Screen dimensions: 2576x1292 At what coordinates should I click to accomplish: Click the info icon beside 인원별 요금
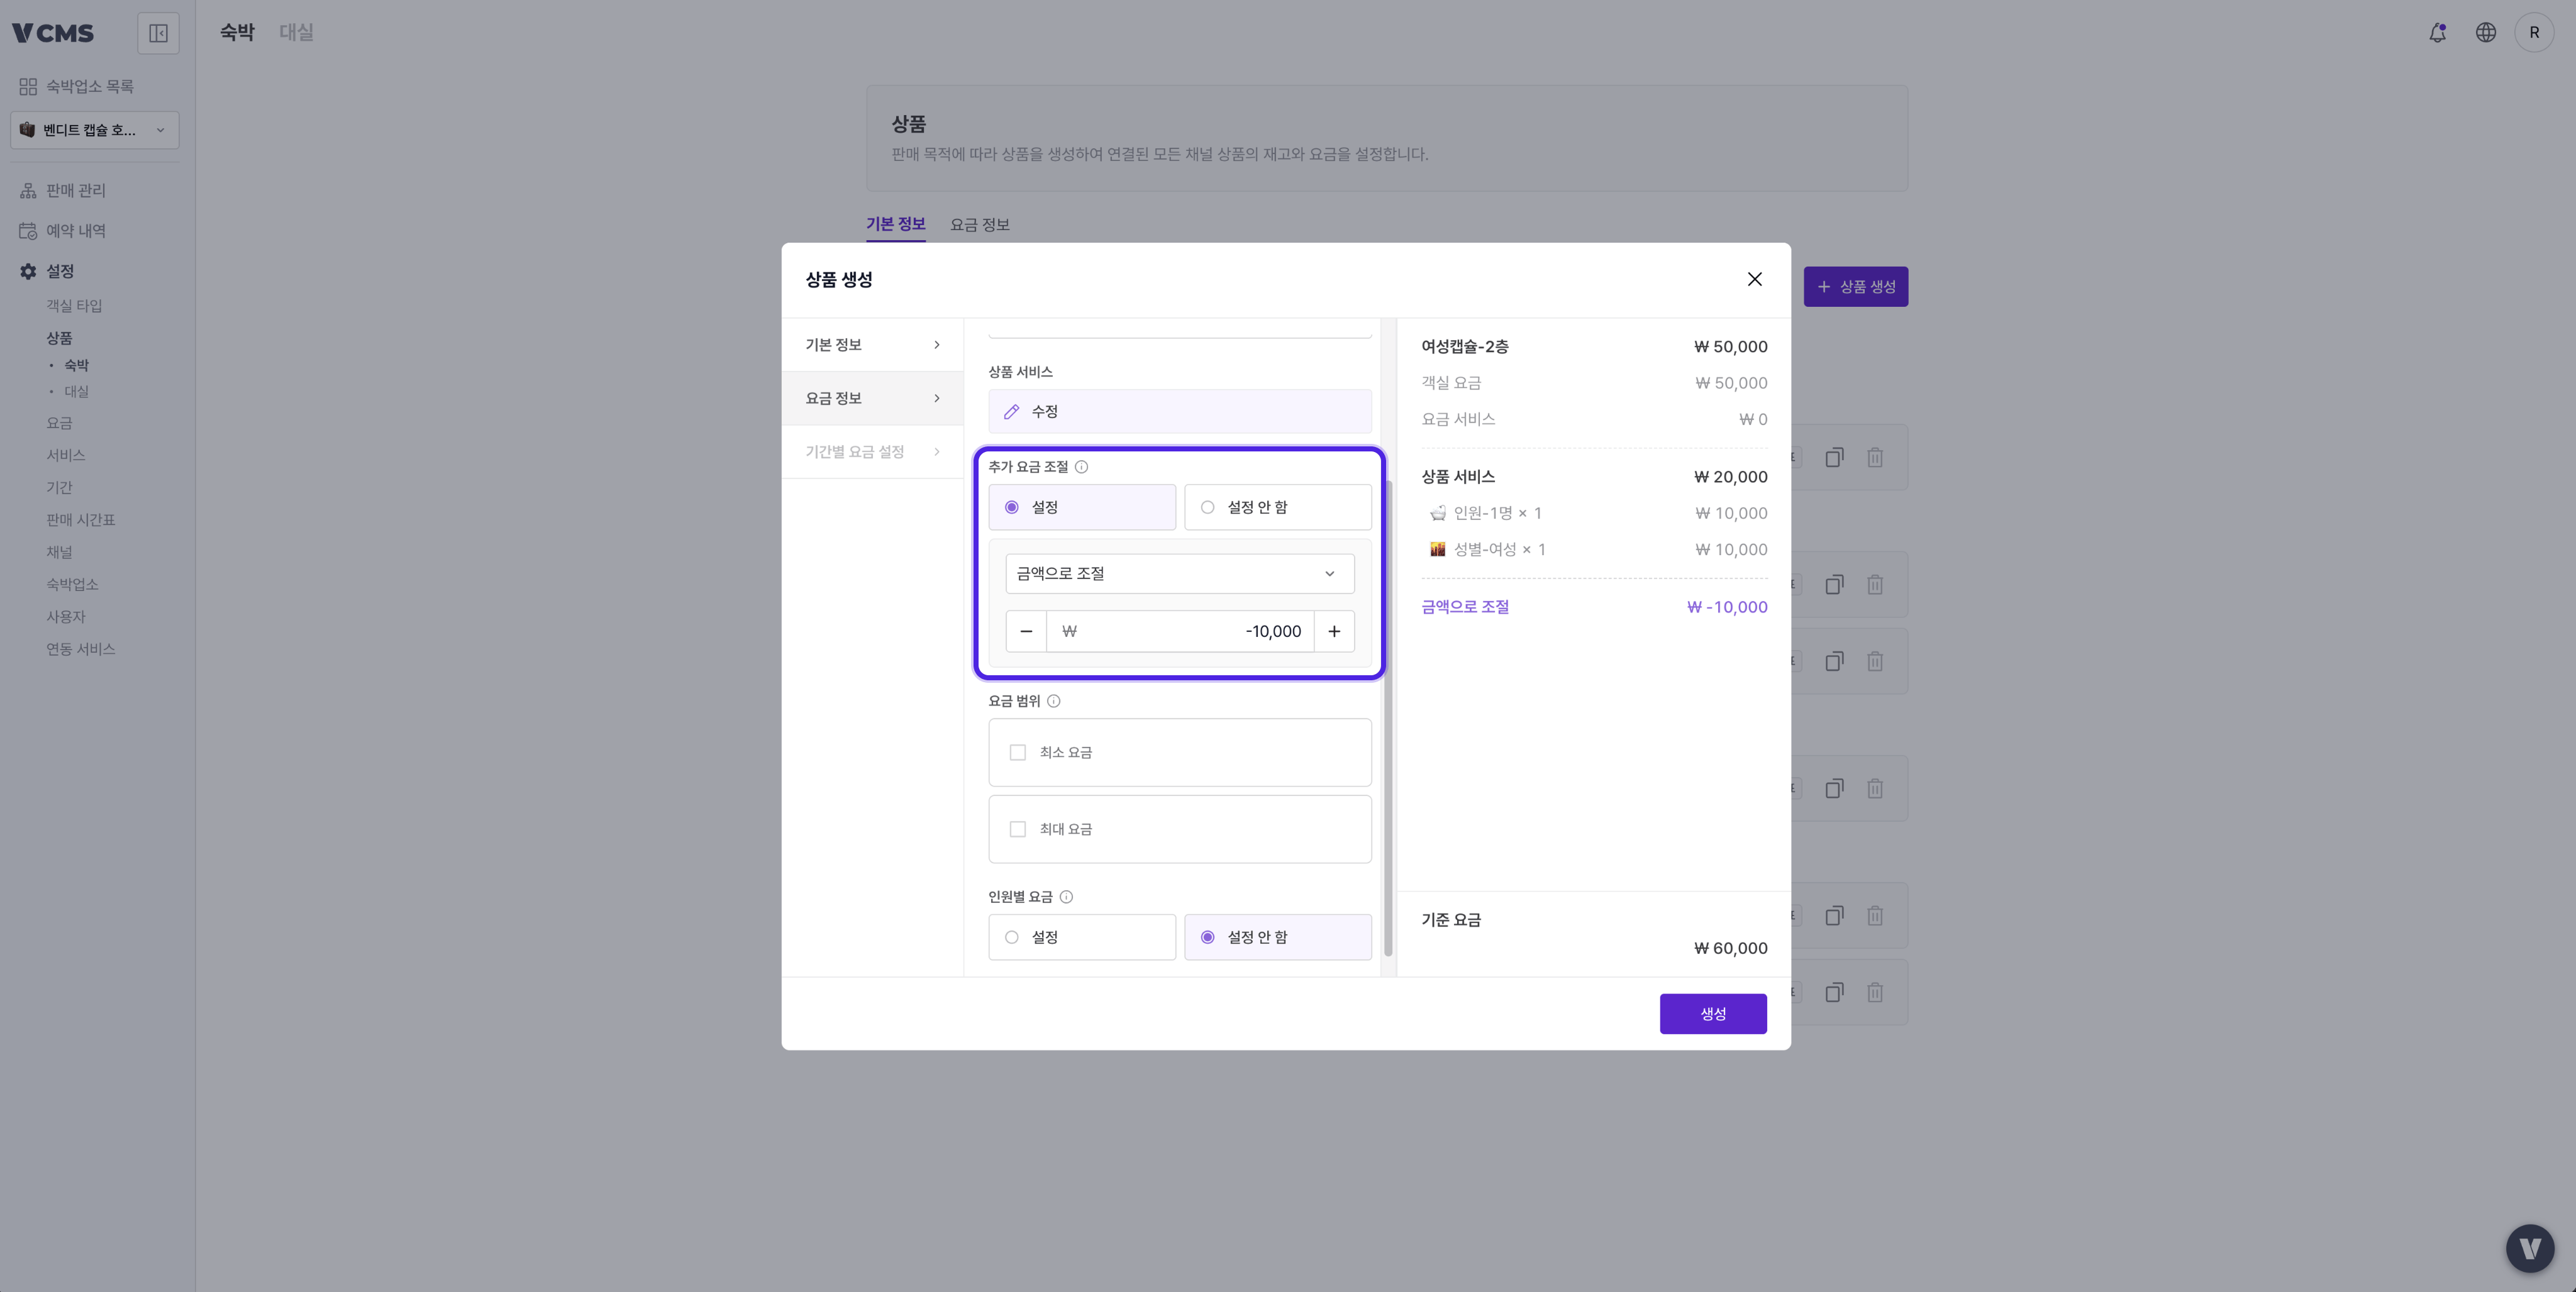tap(1066, 897)
